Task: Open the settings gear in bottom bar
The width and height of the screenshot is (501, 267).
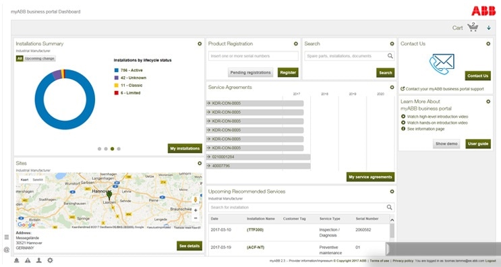Action: click(x=50, y=260)
